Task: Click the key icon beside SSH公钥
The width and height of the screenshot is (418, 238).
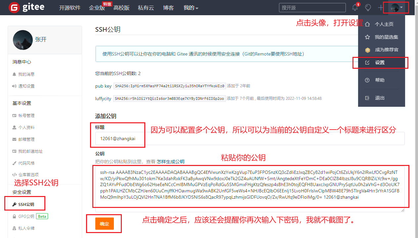Action: (x=14, y=205)
